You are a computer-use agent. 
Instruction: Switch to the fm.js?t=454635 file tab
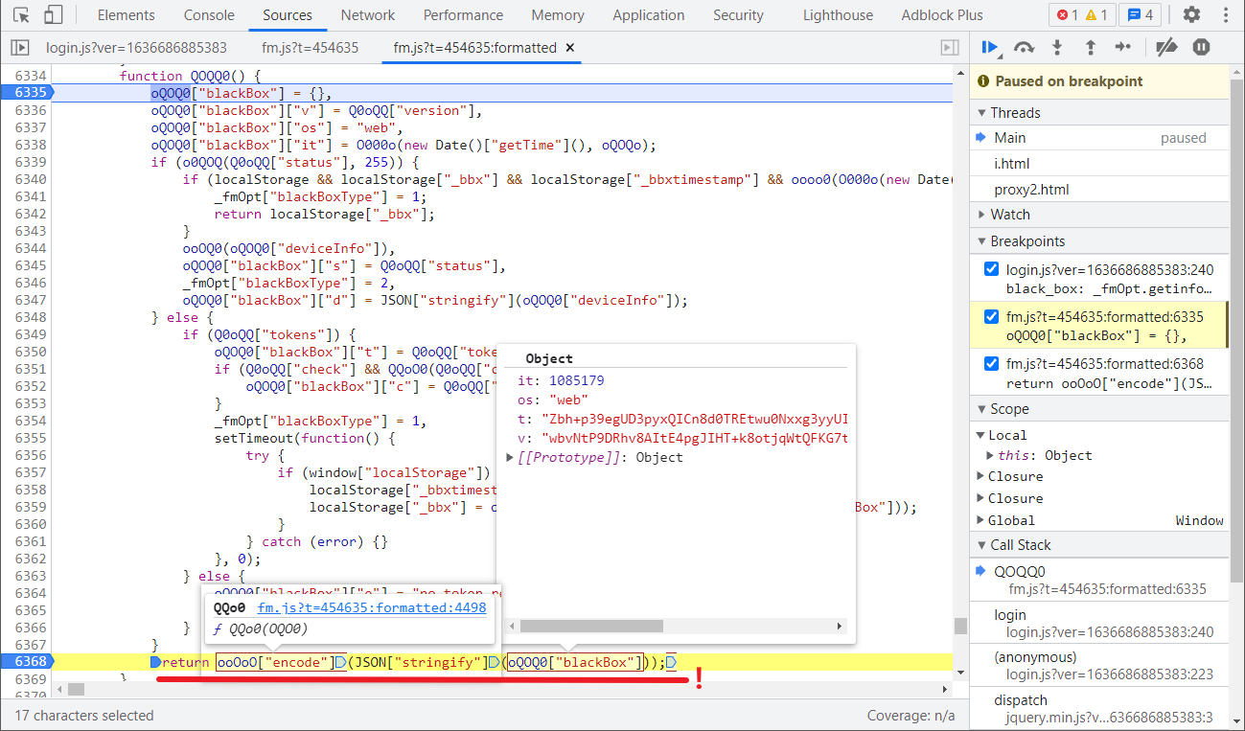click(x=310, y=48)
